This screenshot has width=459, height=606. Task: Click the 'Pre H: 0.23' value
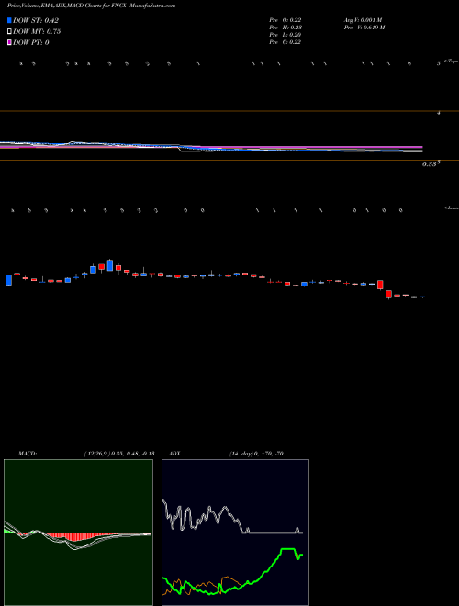tap(285, 28)
